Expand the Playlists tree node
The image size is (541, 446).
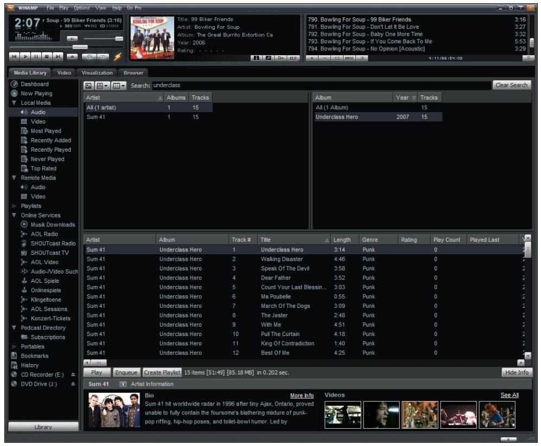[14, 206]
